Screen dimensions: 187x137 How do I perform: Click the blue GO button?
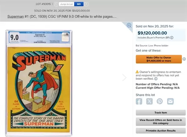[x=79, y=4]
